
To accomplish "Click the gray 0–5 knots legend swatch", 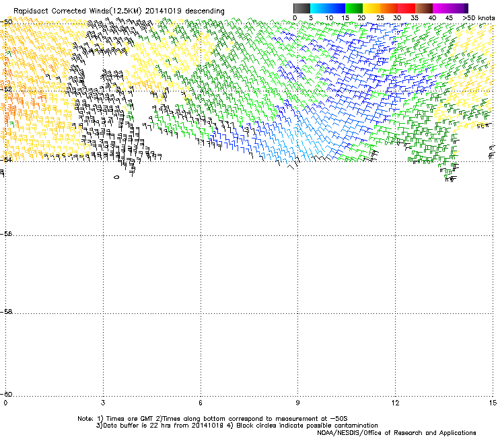I will [x=301, y=8].
